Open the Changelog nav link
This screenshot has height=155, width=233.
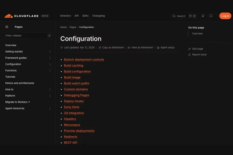[x=98, y=16]
